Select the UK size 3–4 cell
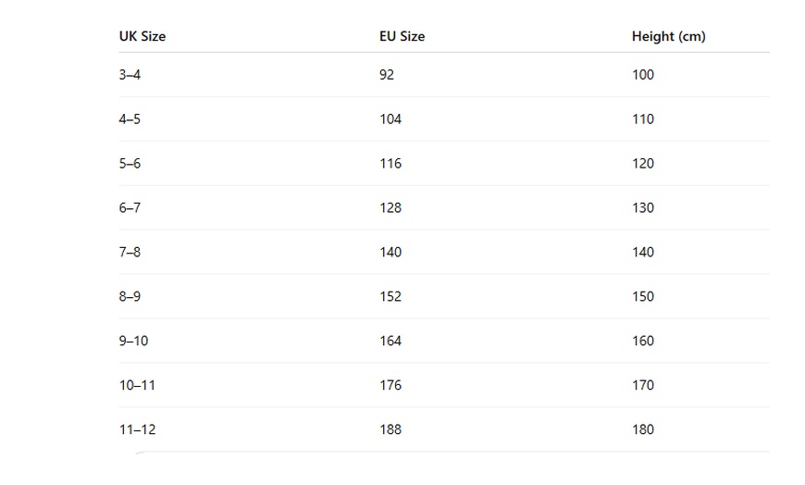Screen dimensions: 805x485 pyautogui.click(x=130, y=75)
